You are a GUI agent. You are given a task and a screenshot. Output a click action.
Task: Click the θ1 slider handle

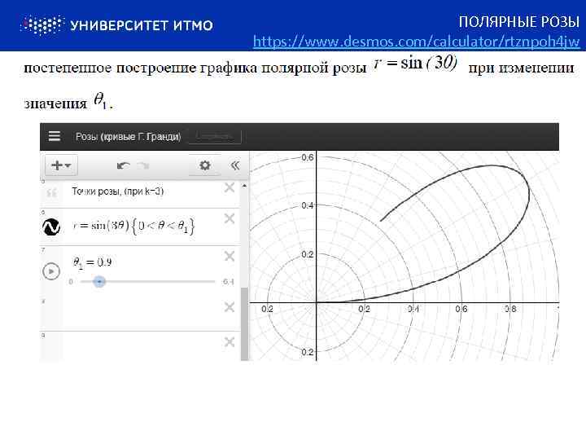tap(99, 281)
